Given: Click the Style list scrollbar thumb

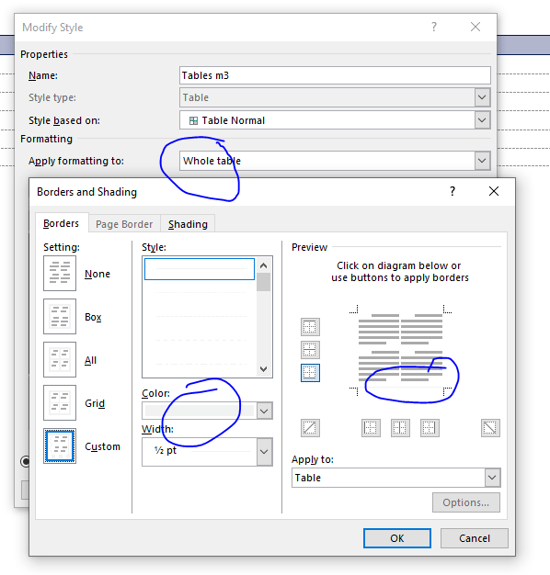Looking at the screenshot, I should pyautogui.click(x=264, y=282).
